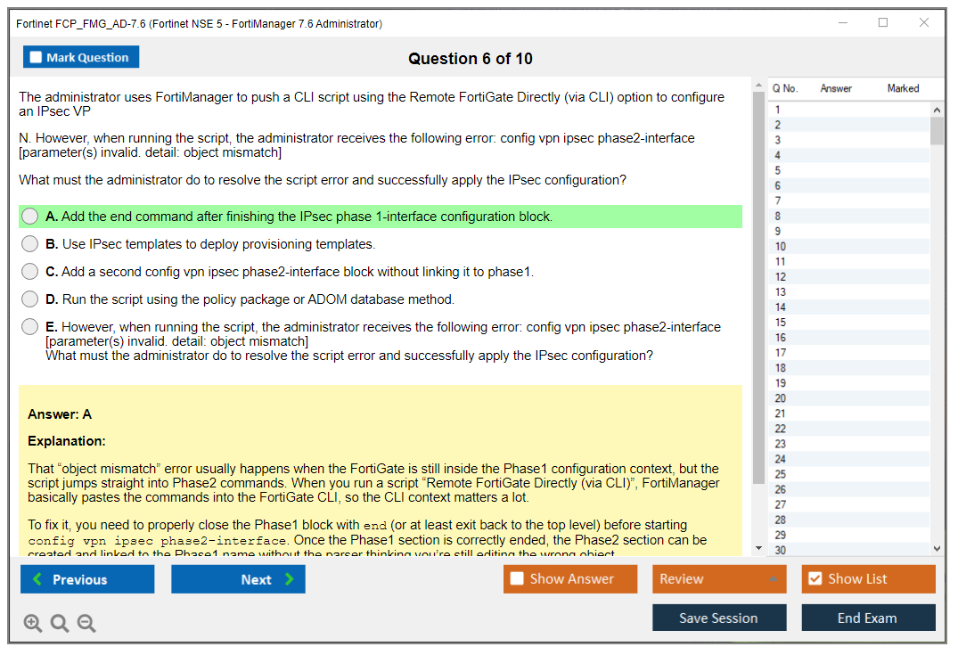Viewport: 958px width, 655px height.
Task: Click the zoom out magnifier icon
Action: pyautogui.click(x=86, y=623)
